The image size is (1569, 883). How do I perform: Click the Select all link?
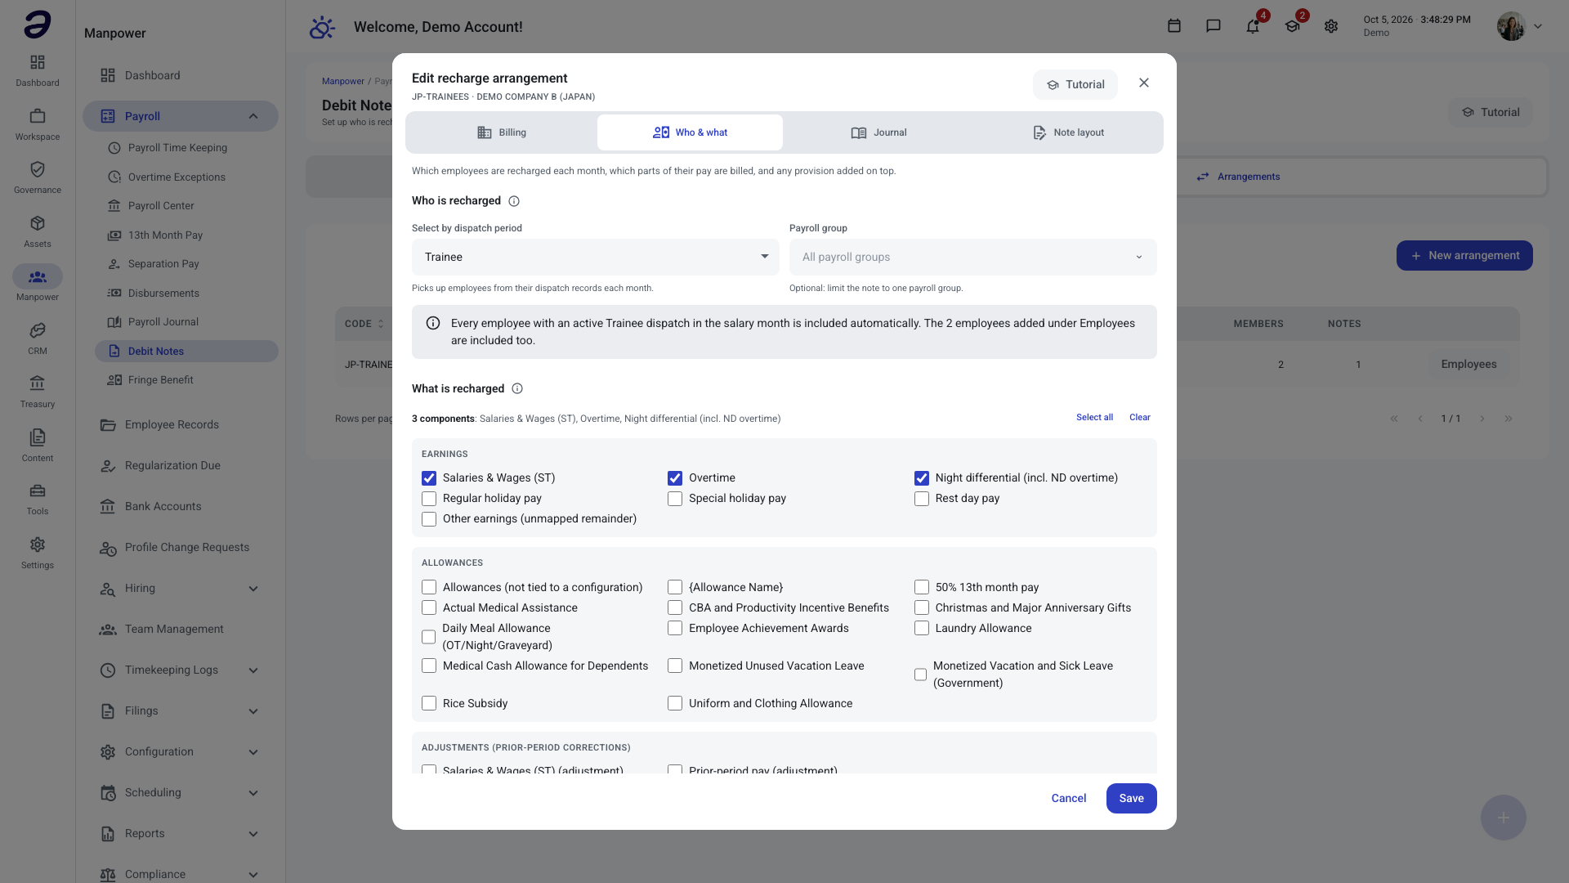coord(1094,418)
